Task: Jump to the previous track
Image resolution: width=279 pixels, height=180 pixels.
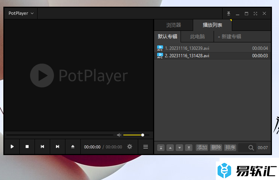Action: (42, 147)
